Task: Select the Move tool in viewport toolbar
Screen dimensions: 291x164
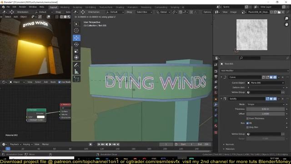Action: [x=76, y=38]
